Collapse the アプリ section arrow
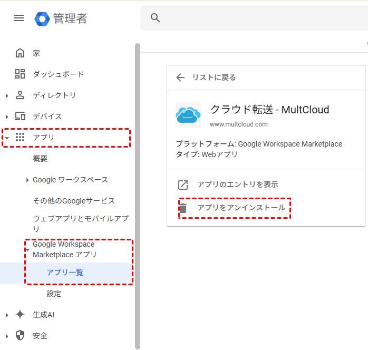Image resolution: width=368 pixels, height=350 pixels. [x=7, y=138]
